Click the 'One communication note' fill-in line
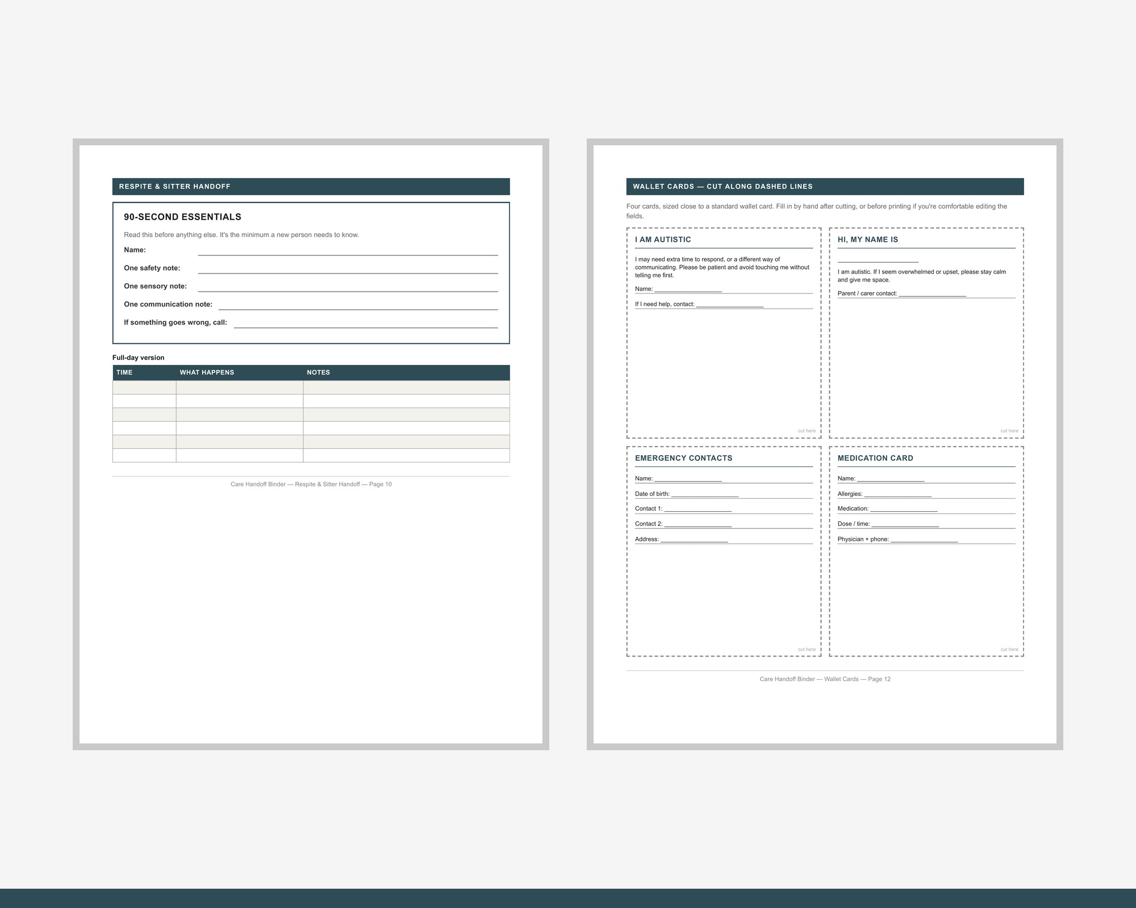 358,305
